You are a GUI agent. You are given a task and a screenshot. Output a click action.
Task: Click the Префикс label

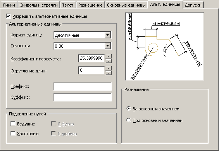tap(20, 86)
